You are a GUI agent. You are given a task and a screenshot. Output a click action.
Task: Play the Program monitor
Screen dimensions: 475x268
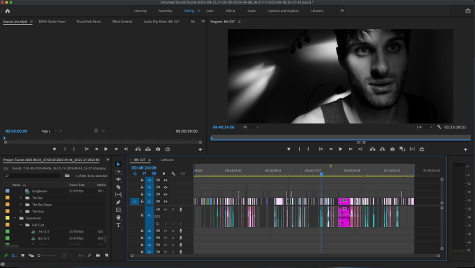click(341, 149)
